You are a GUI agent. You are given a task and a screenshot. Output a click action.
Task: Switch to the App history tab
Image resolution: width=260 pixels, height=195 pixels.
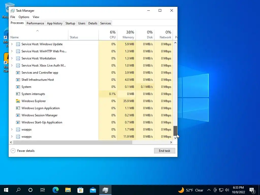55,23
